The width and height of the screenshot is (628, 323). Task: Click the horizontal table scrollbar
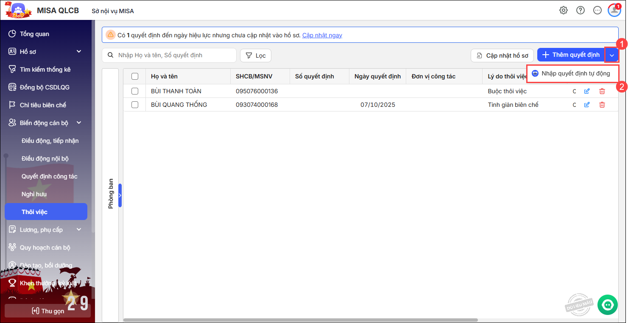point(300,320)
